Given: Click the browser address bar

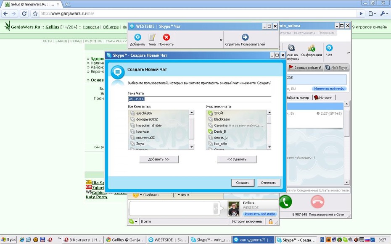Looking at the screenshot, I should tap(198, 13).
